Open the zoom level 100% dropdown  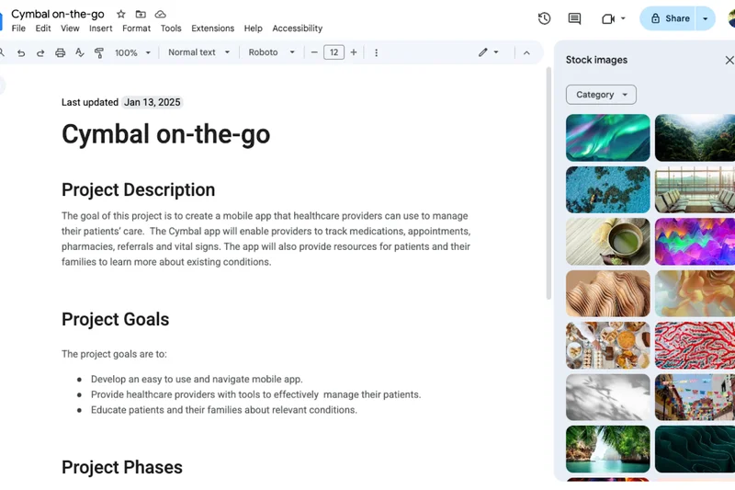(x=133, y=52)
